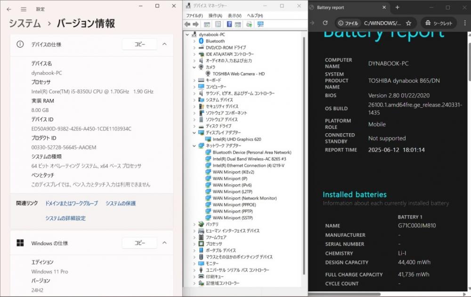Click the ファイル site info chip in address bar
471x297 pixels.
pyautogui.click(x=348, y=23)
